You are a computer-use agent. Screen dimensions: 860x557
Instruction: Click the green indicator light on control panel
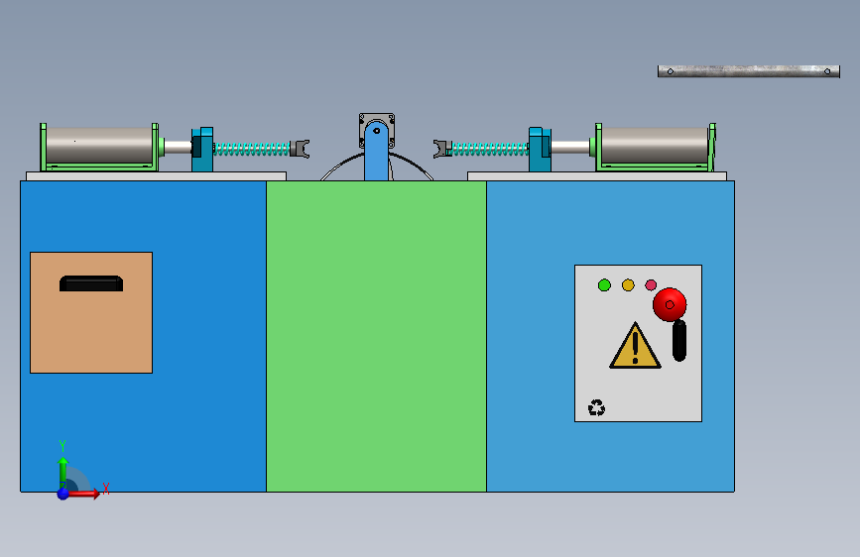(604, 285)
